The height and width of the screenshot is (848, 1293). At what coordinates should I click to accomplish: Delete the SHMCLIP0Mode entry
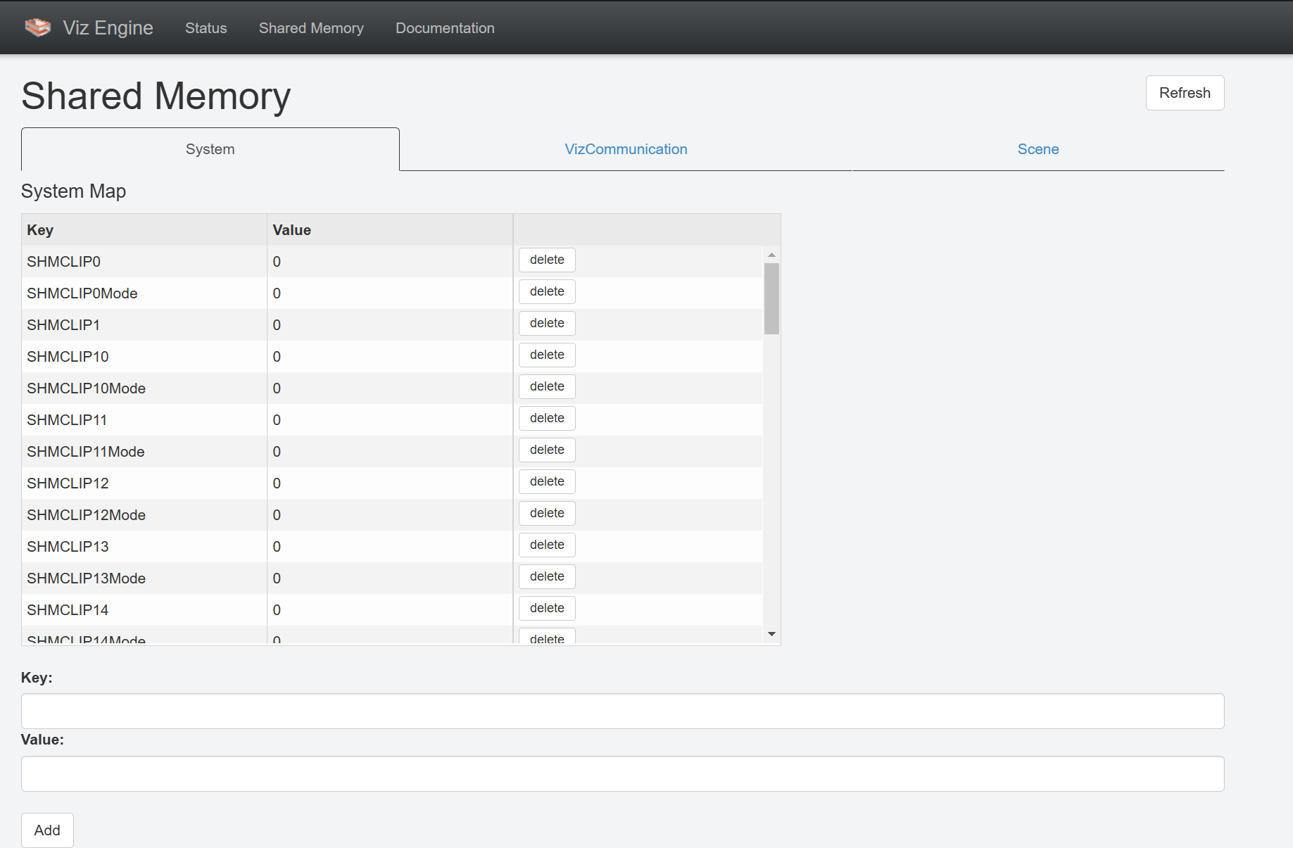(x=547, y=291)
